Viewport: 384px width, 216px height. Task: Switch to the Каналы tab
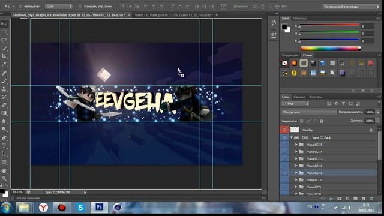[x=299, y=97]
